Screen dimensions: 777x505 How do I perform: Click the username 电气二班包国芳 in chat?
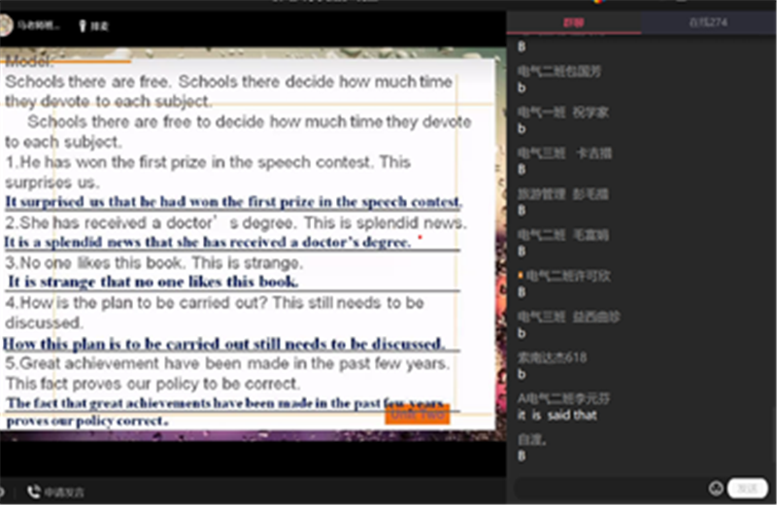tap(558, 71)
